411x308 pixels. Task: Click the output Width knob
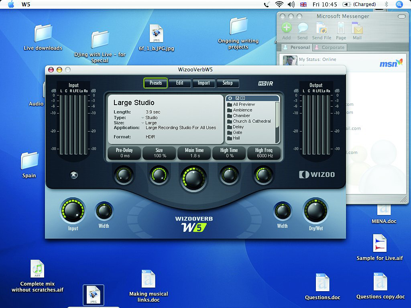click(x=283, y=211)
